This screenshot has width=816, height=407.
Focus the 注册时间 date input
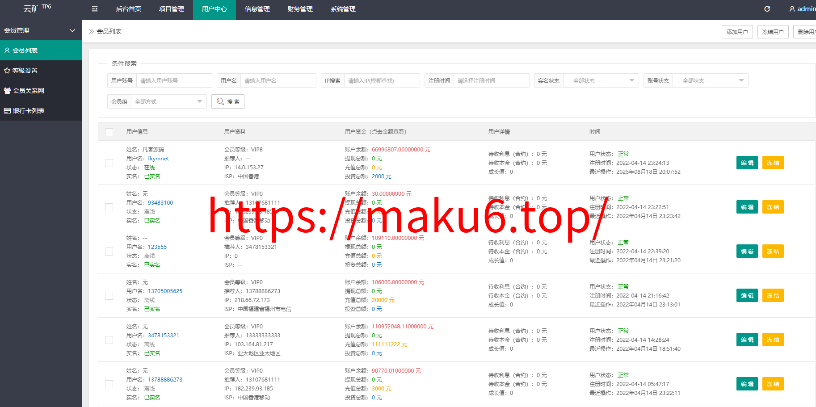(x=492, y=80)
